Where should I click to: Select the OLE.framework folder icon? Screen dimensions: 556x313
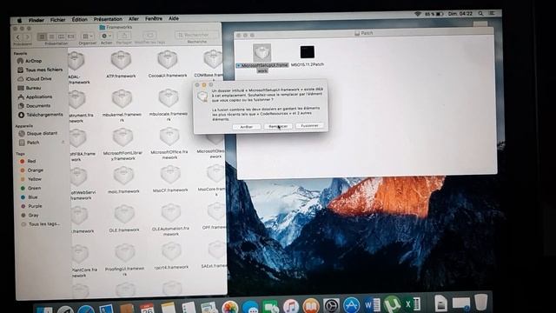click(124, 214)
